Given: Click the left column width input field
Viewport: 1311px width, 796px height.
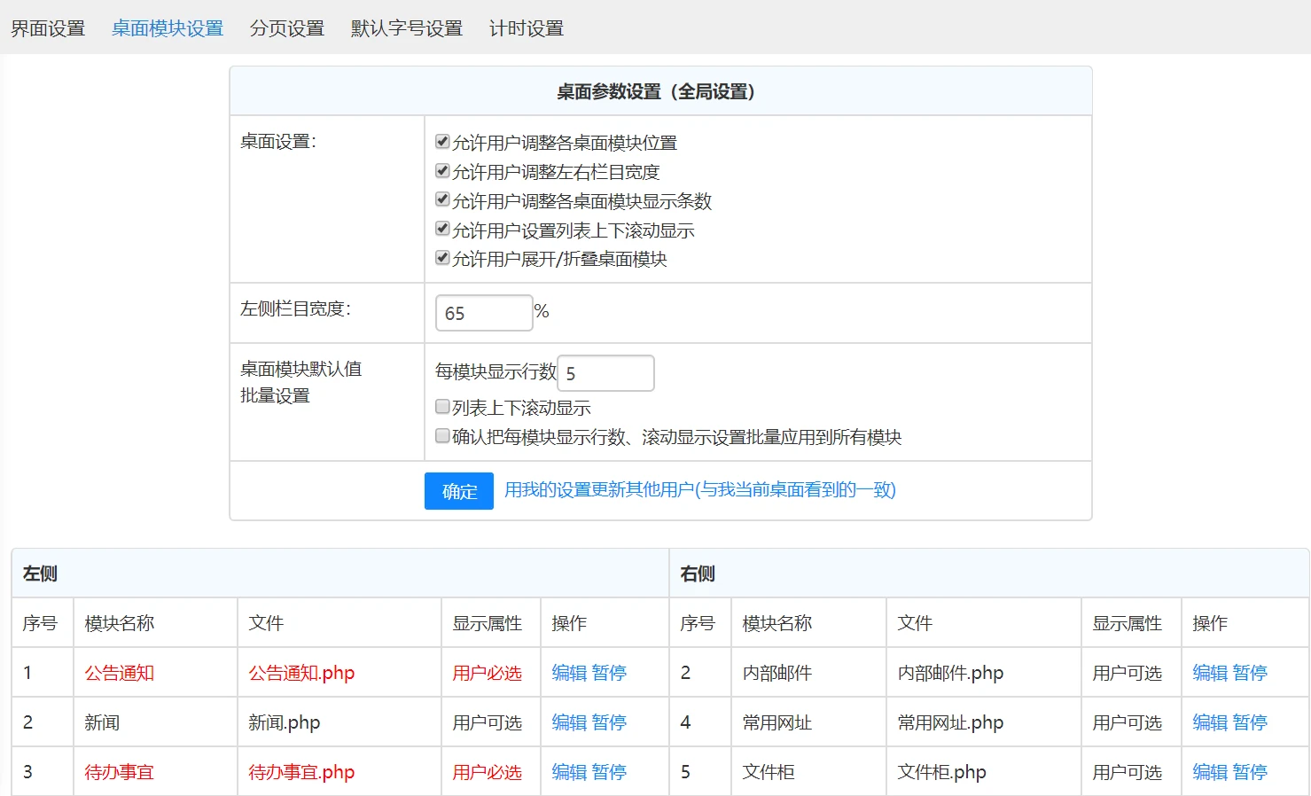Looking at the screenshot, I should click(x=483, y=312).
